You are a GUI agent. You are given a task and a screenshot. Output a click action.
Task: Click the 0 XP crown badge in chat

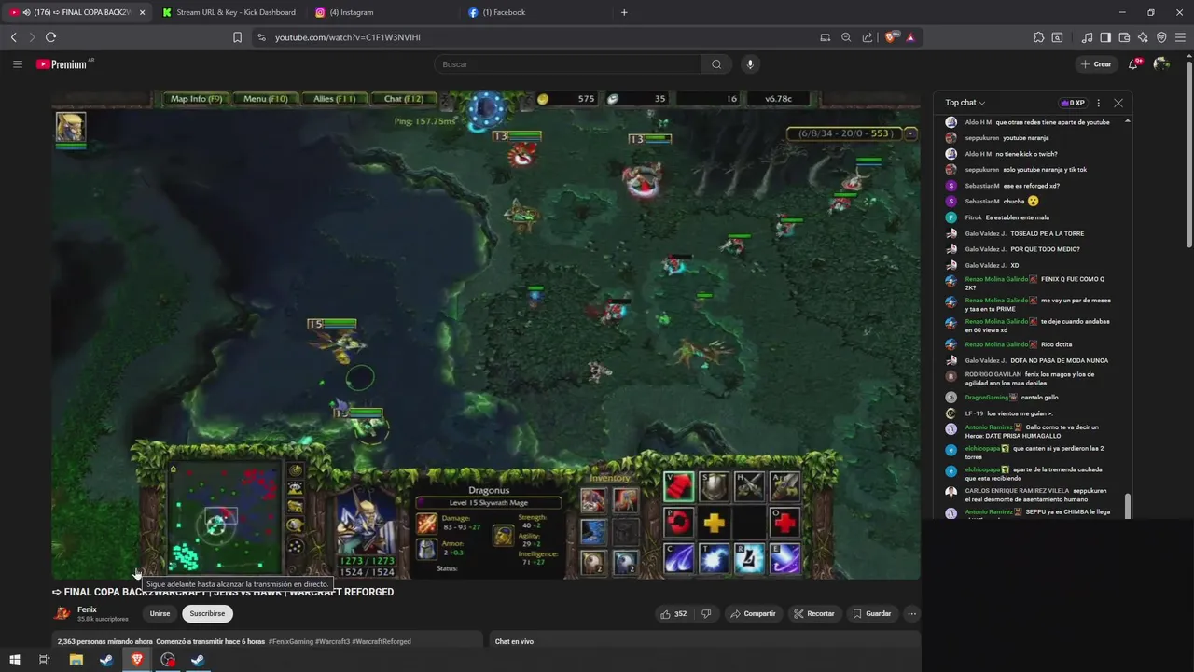tap(1073, 103)
